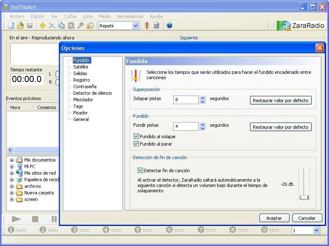The height and width of the screenshot is (246, 329).
Task: Click the fader options icon in toolbar
Action: [x=147, y=26]
